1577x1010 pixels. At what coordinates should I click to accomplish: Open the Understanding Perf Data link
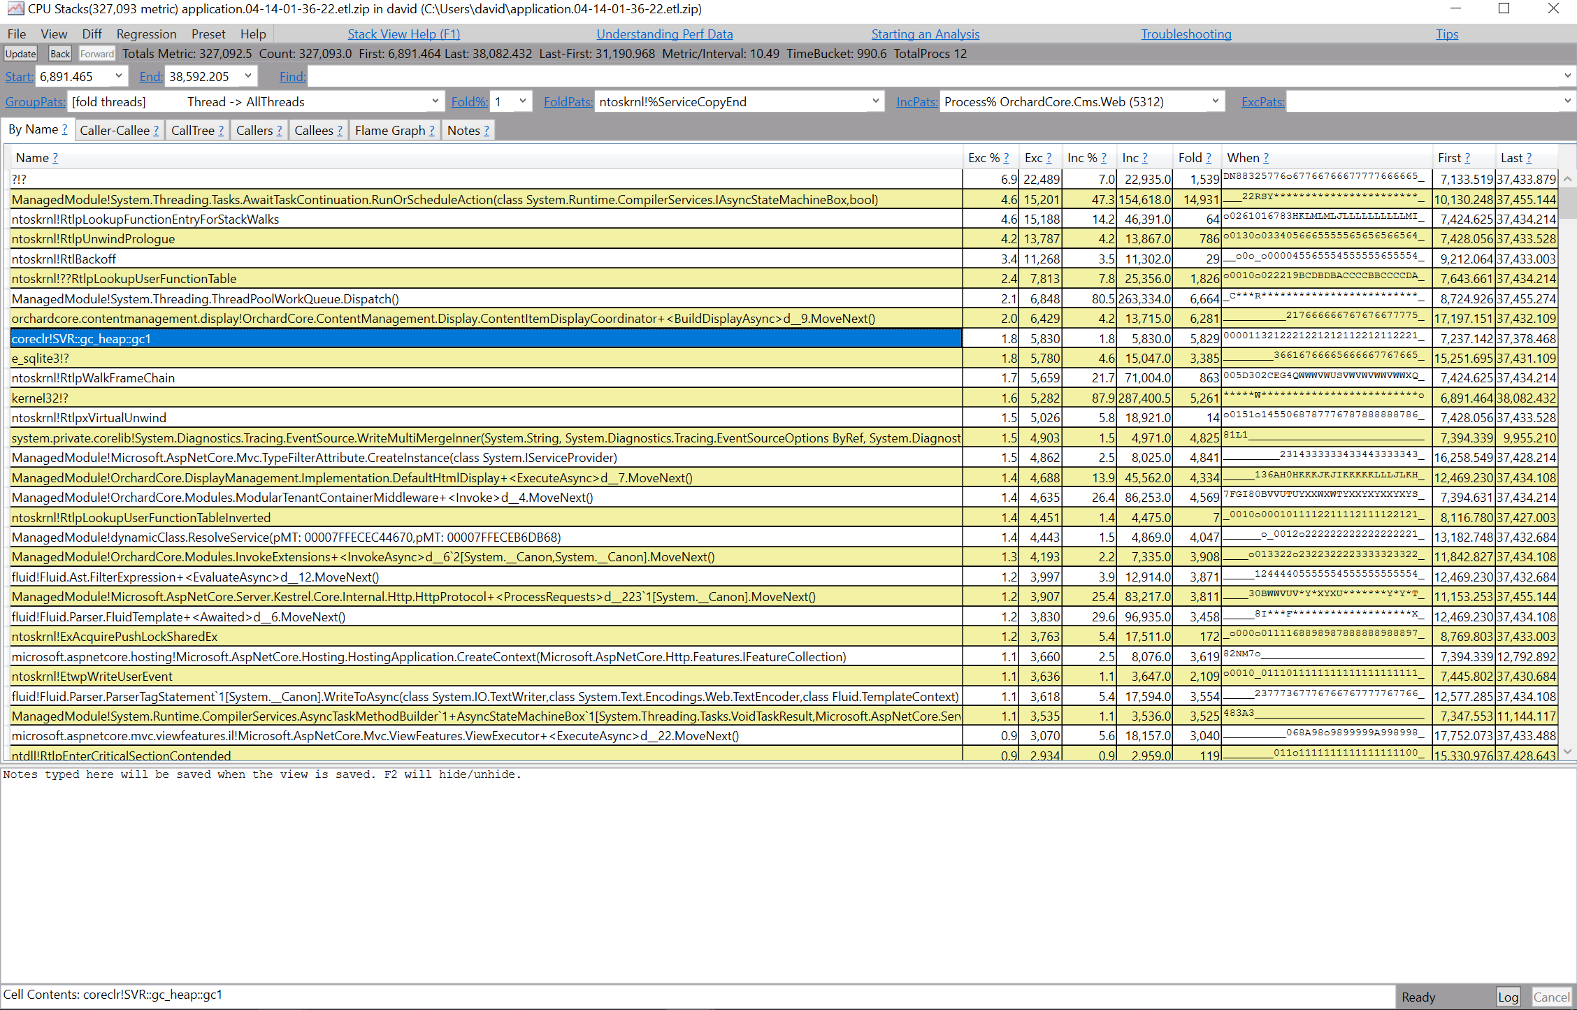point(664,34)
